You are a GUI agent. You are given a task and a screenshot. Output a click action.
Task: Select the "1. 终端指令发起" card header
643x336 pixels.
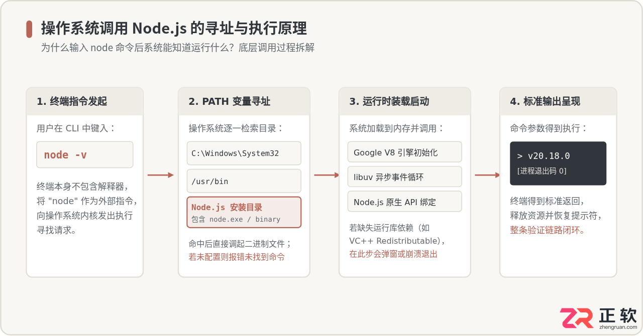(x=85, y=101)
